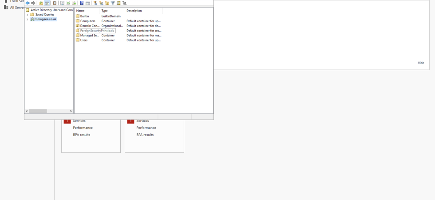This screenshot has height=200, width=435.
Task: Select the Domain Con... row name
Action: tap(90, 26)
